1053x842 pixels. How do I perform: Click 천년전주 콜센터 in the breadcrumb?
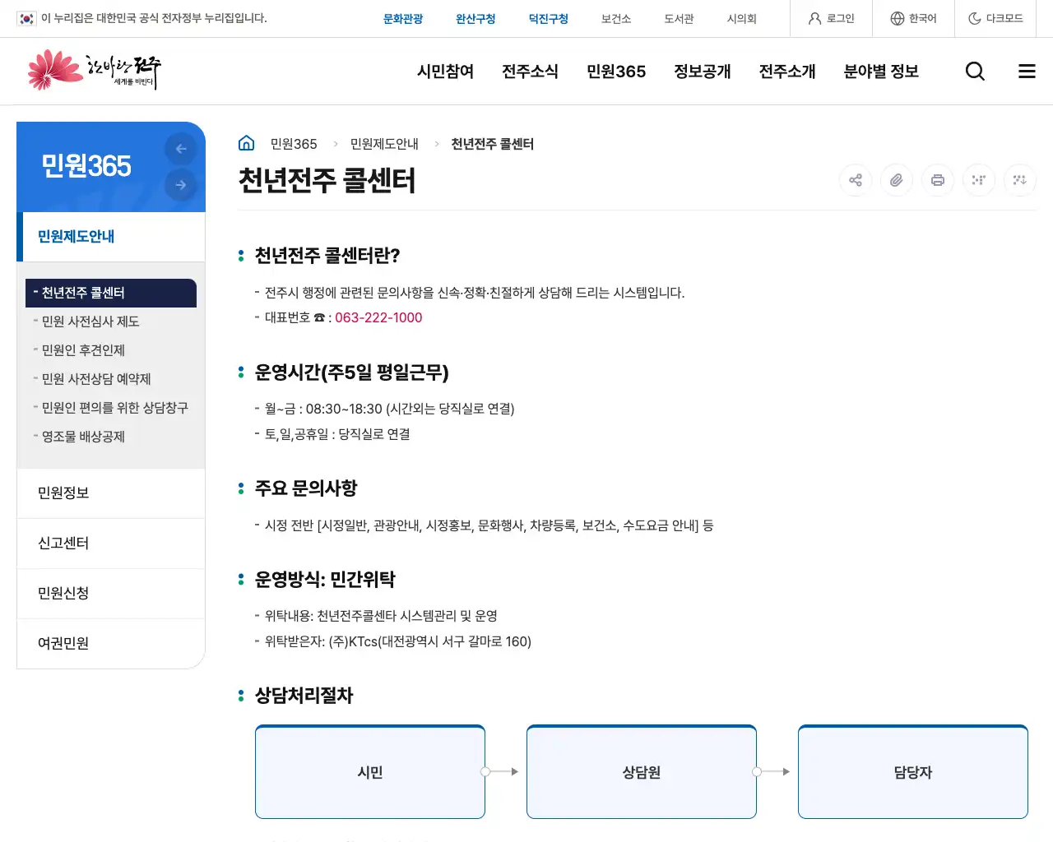click(493, 144)
